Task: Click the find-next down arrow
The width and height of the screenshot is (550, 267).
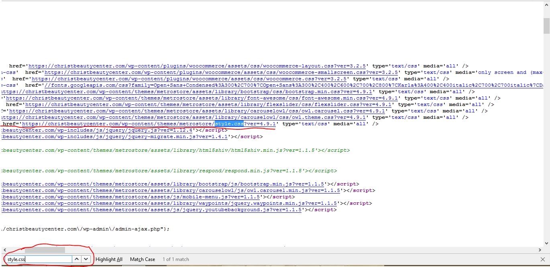Action: [86, 259]
